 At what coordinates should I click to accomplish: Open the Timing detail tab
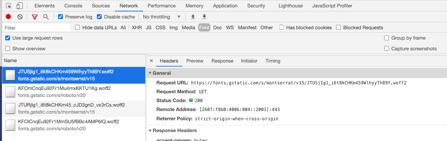pyautogui.click(x=273, y=61)
